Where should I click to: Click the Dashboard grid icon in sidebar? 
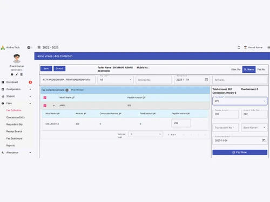point(3,82)
